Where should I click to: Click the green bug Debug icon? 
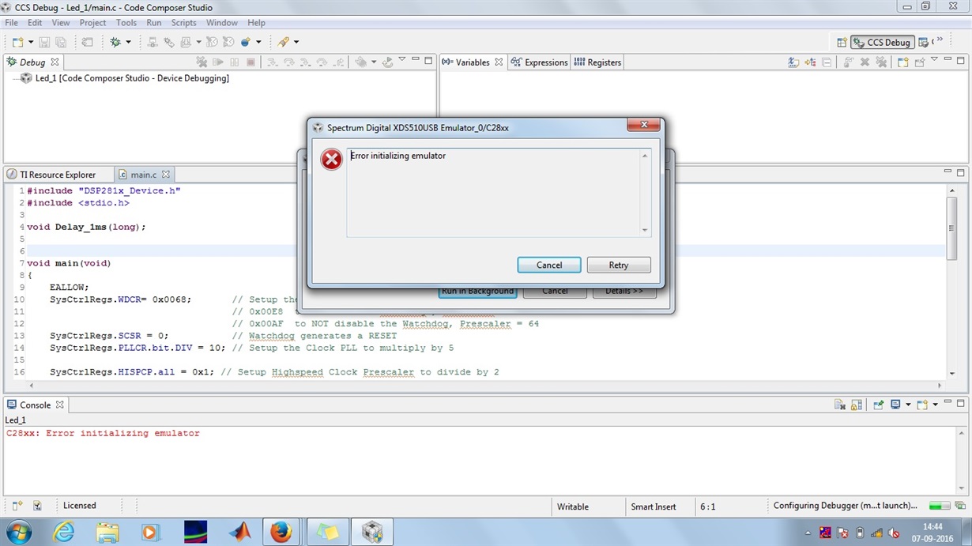(115, 42)
